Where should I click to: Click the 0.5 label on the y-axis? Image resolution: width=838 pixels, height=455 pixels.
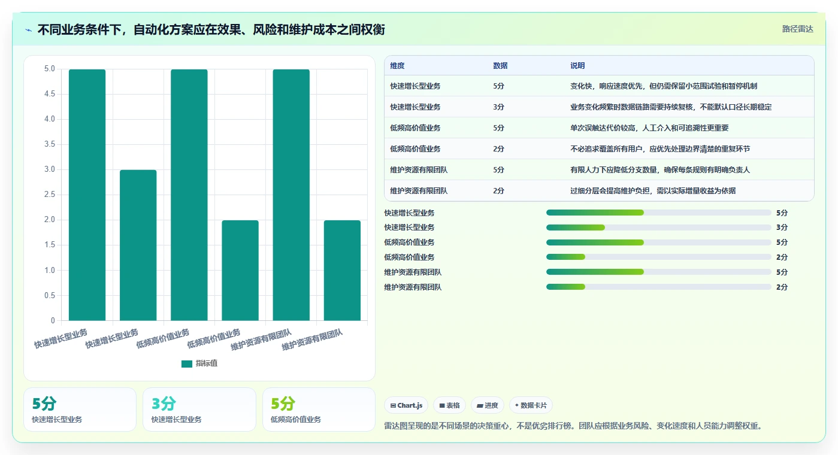50,295
